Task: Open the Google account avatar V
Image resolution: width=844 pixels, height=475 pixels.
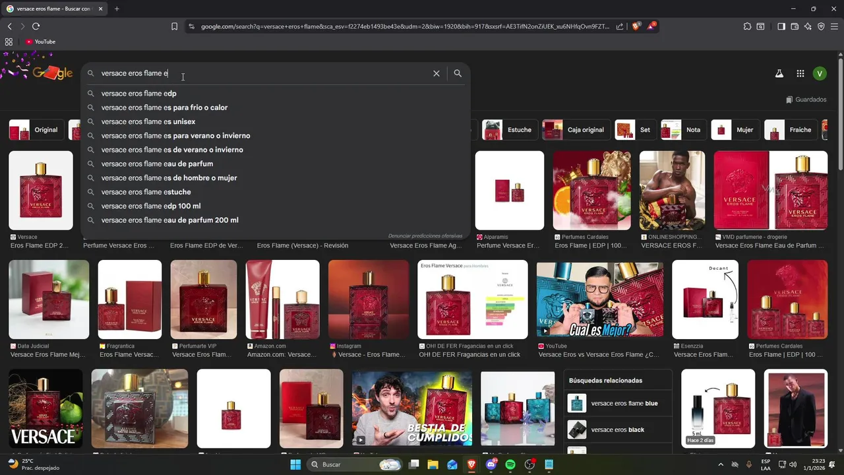Action: pyautogui.click(x=820, y=74)
